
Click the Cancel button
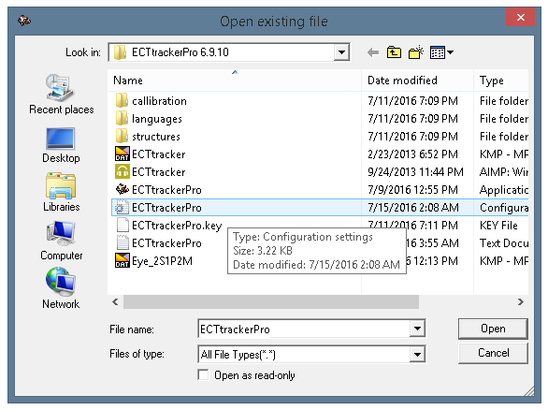click(493, 353)
